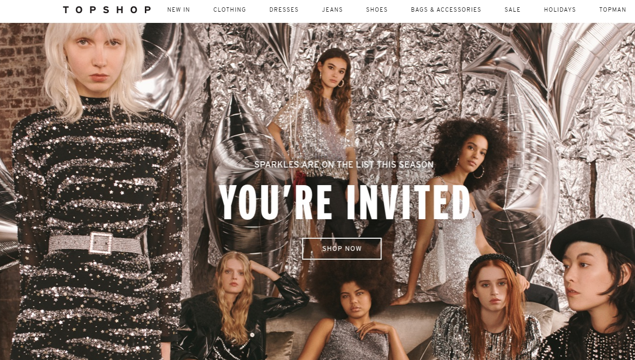Select Jeans in the navigation bar
This screenshot has width=635, height=360.
click(332, 10)
